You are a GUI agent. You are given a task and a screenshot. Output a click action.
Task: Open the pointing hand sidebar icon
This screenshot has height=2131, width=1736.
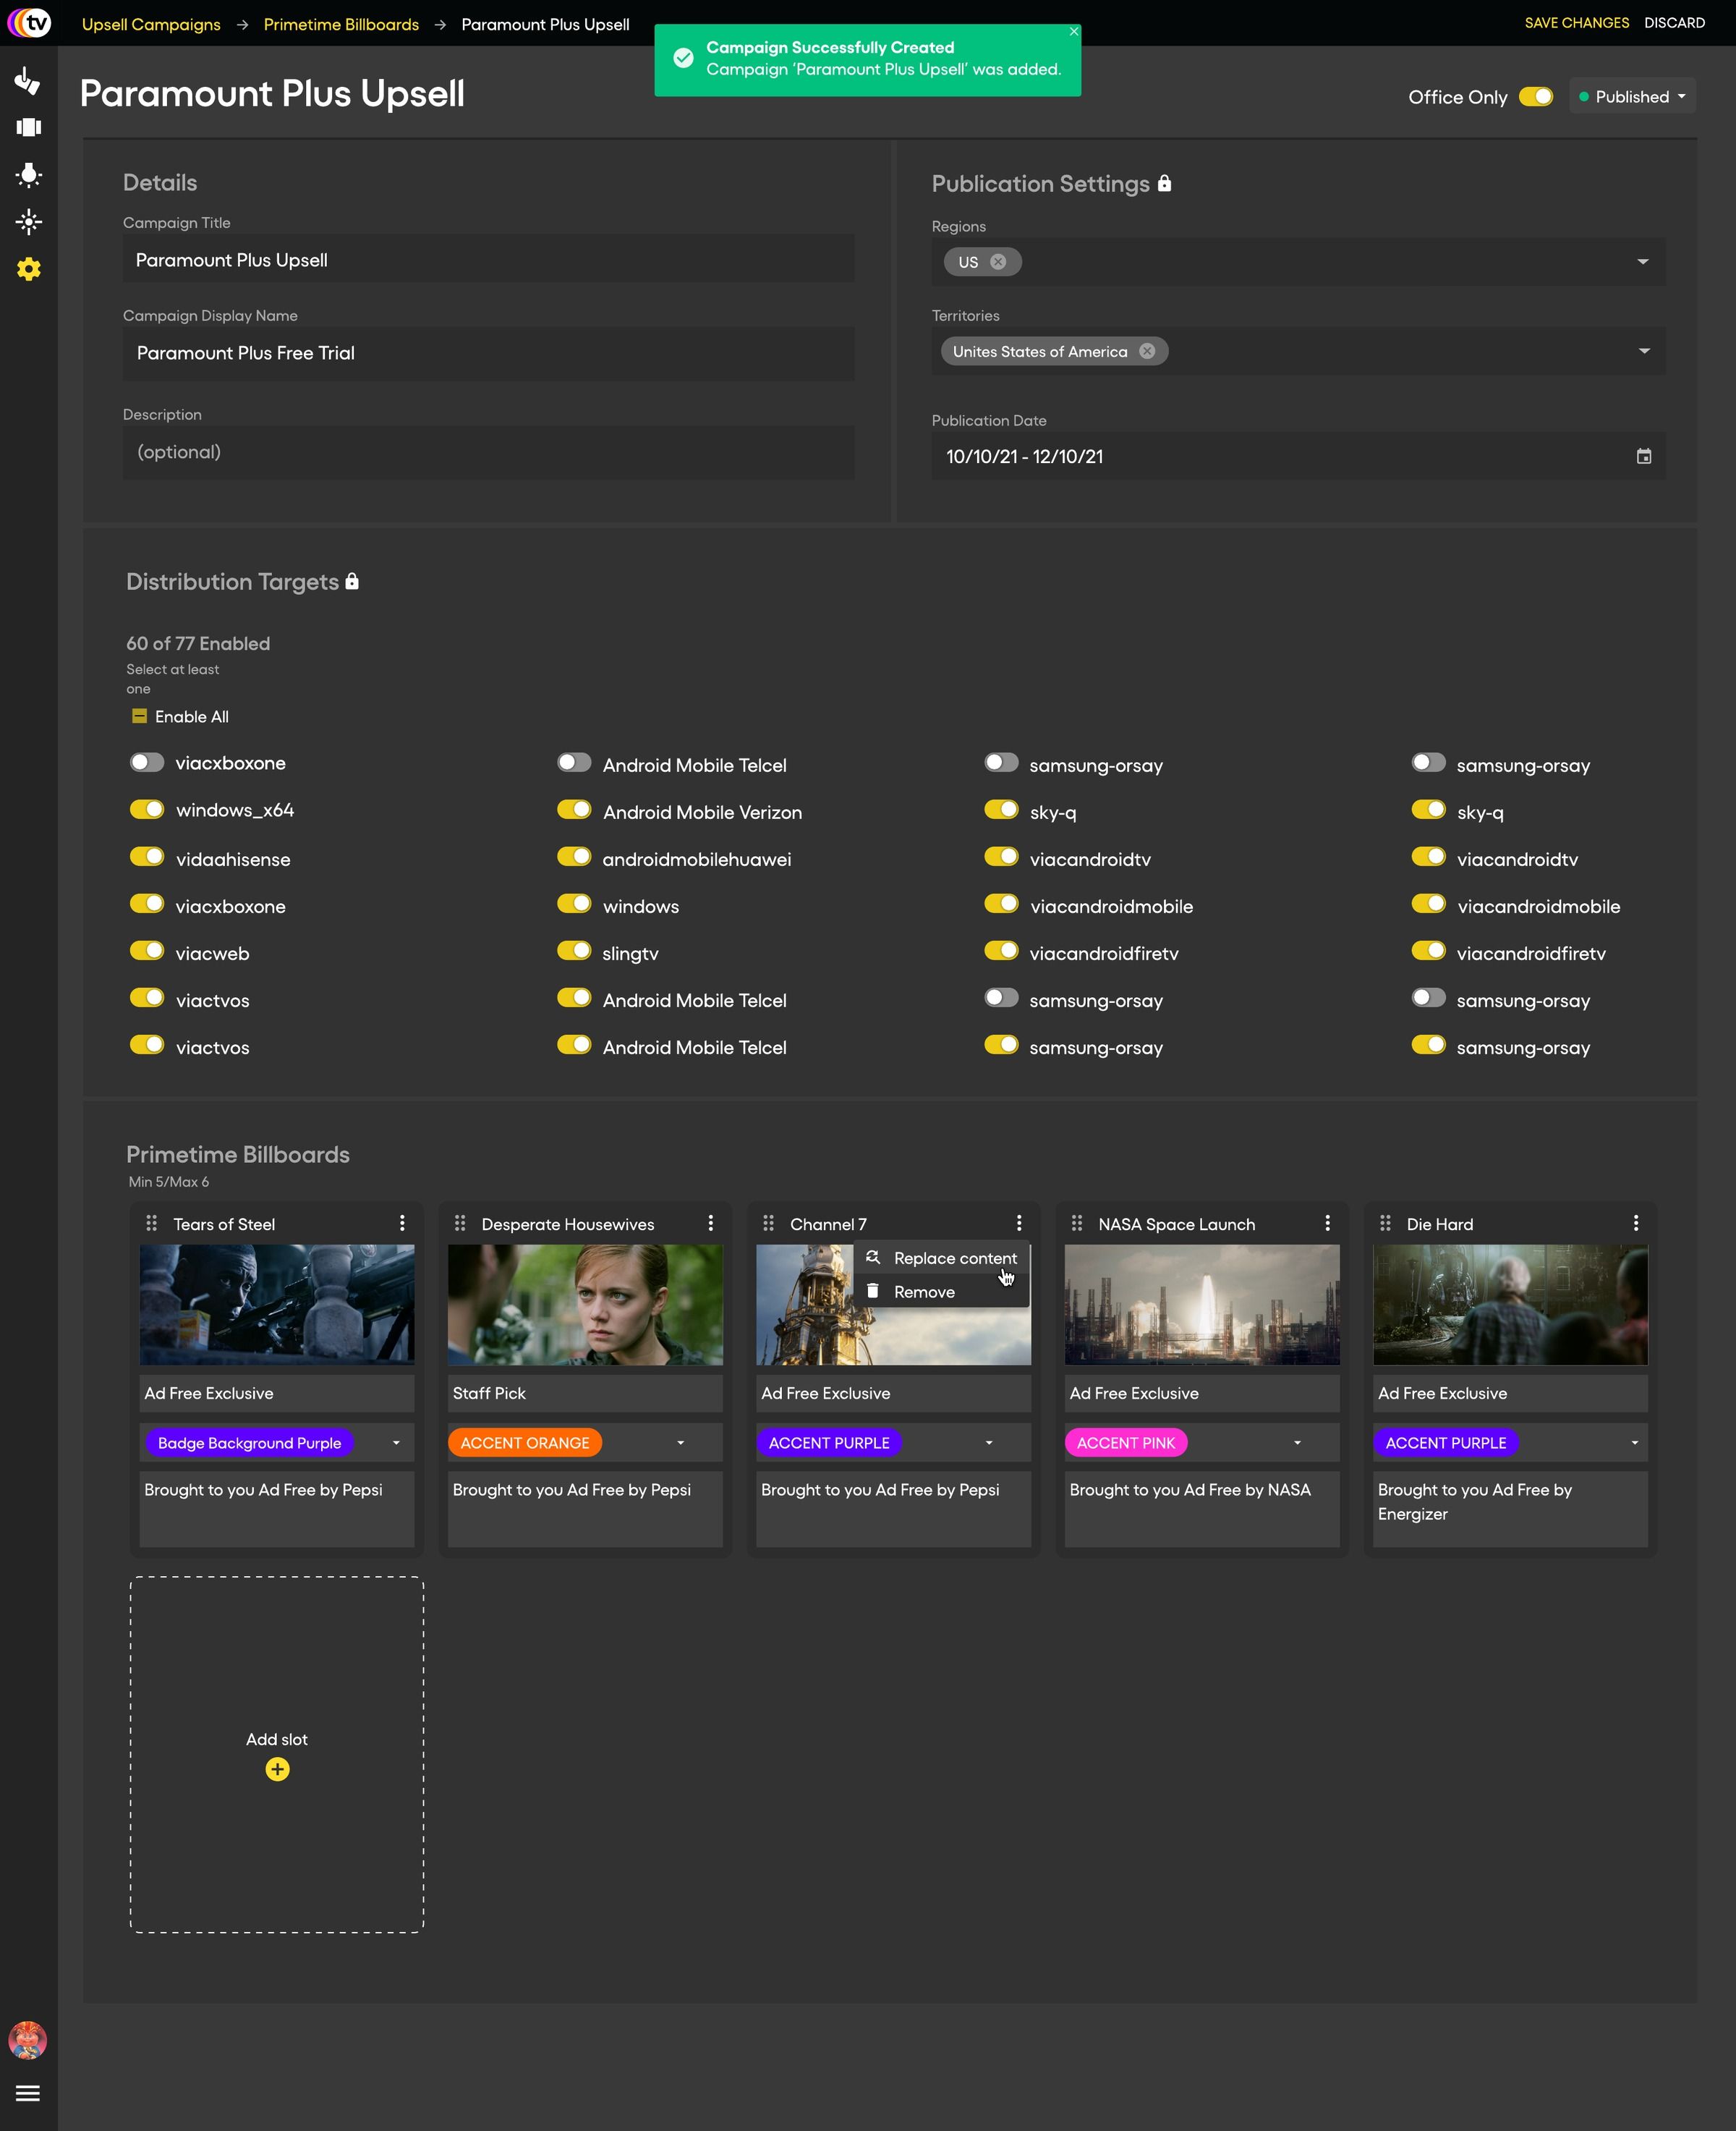[x=28, y=80]
